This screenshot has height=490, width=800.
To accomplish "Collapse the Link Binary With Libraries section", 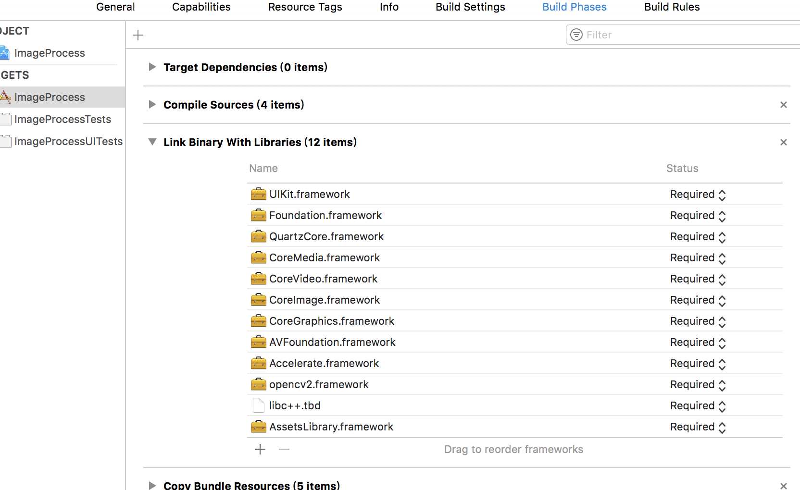I will point(152,142).
